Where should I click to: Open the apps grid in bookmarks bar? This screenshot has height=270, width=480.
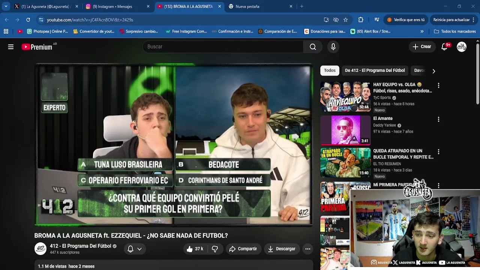(x=6, y=31)
